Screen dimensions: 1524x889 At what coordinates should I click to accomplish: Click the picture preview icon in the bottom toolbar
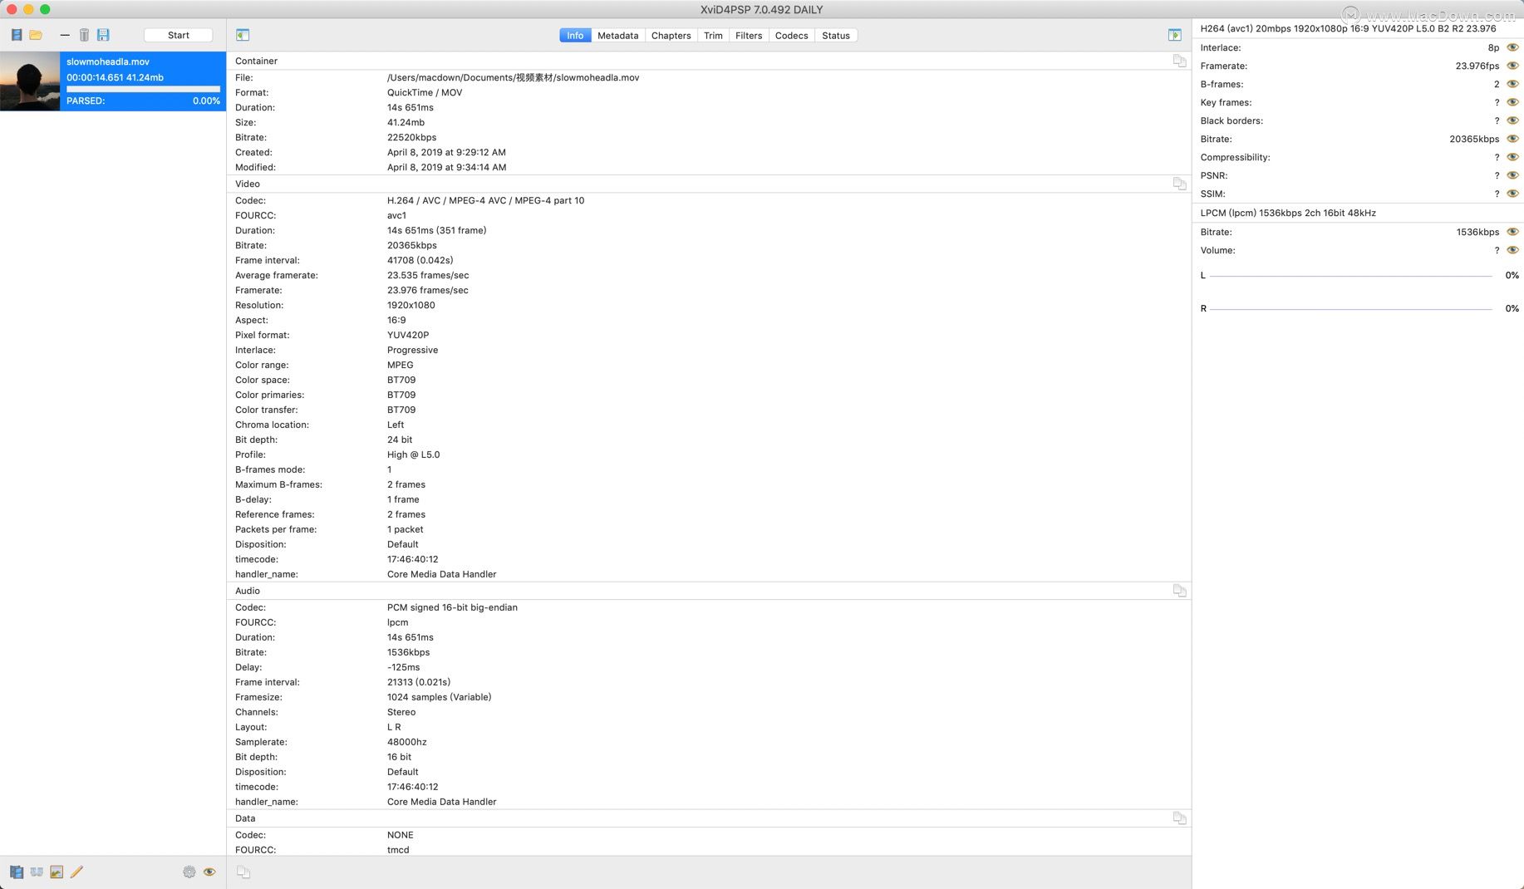point(56,872)
